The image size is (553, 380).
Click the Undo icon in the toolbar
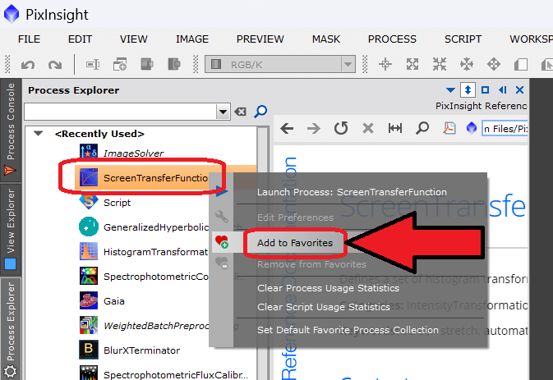tap(28, 65)
